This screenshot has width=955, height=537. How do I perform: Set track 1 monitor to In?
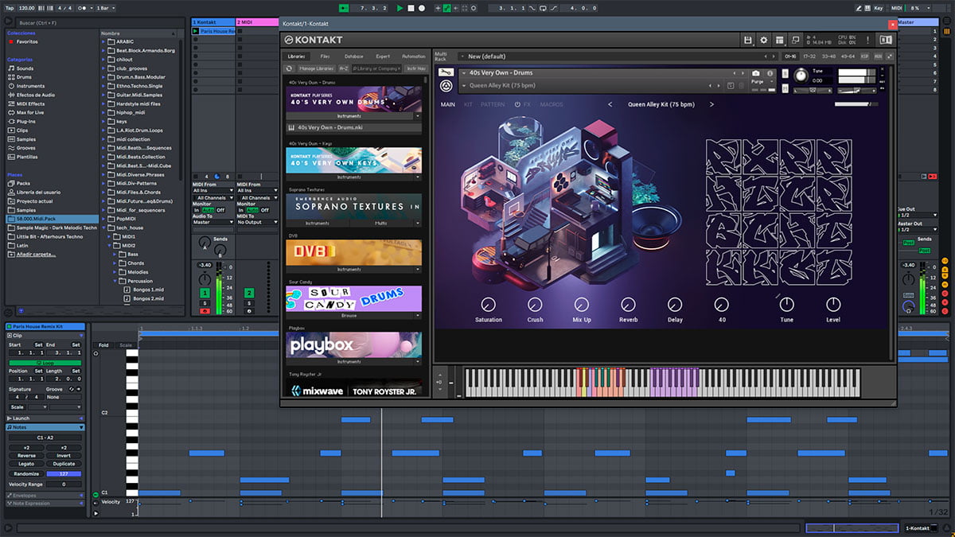tap(197, 210)
